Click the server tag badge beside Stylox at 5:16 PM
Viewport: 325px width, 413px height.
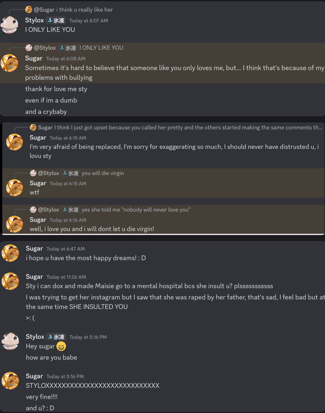(56, 337)
